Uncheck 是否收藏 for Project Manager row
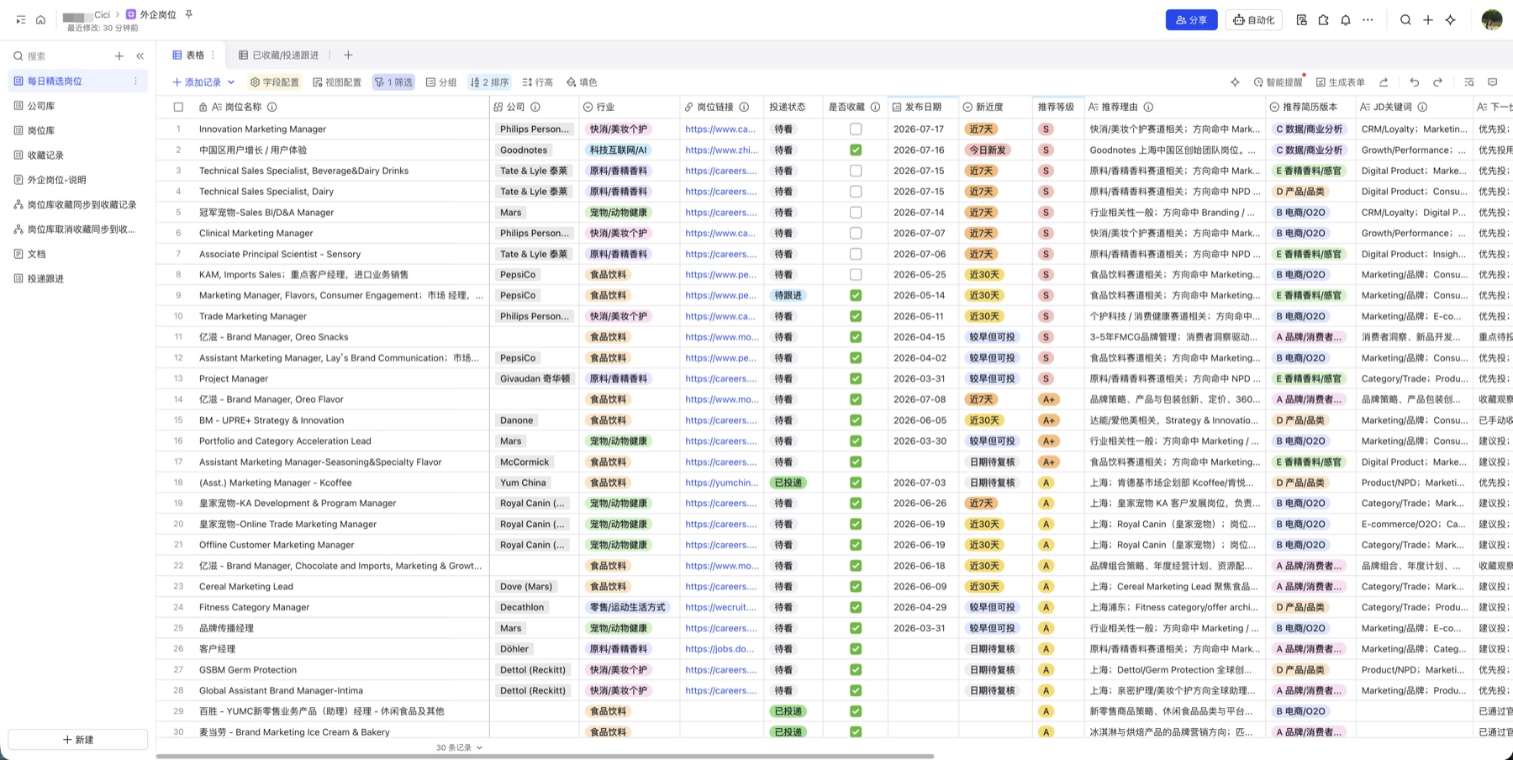 [856, 378]
